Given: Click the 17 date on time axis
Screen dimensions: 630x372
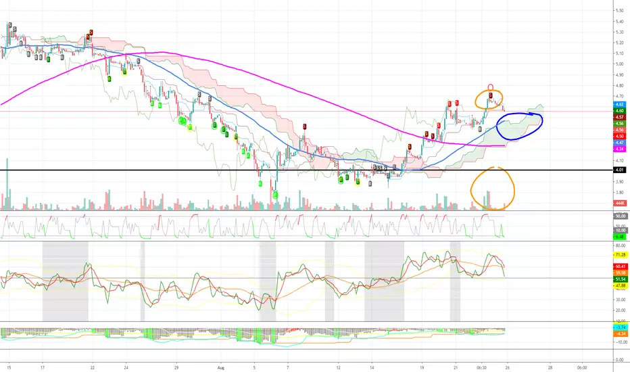Looking at the screenshot, I should click(x=42, y=367).
